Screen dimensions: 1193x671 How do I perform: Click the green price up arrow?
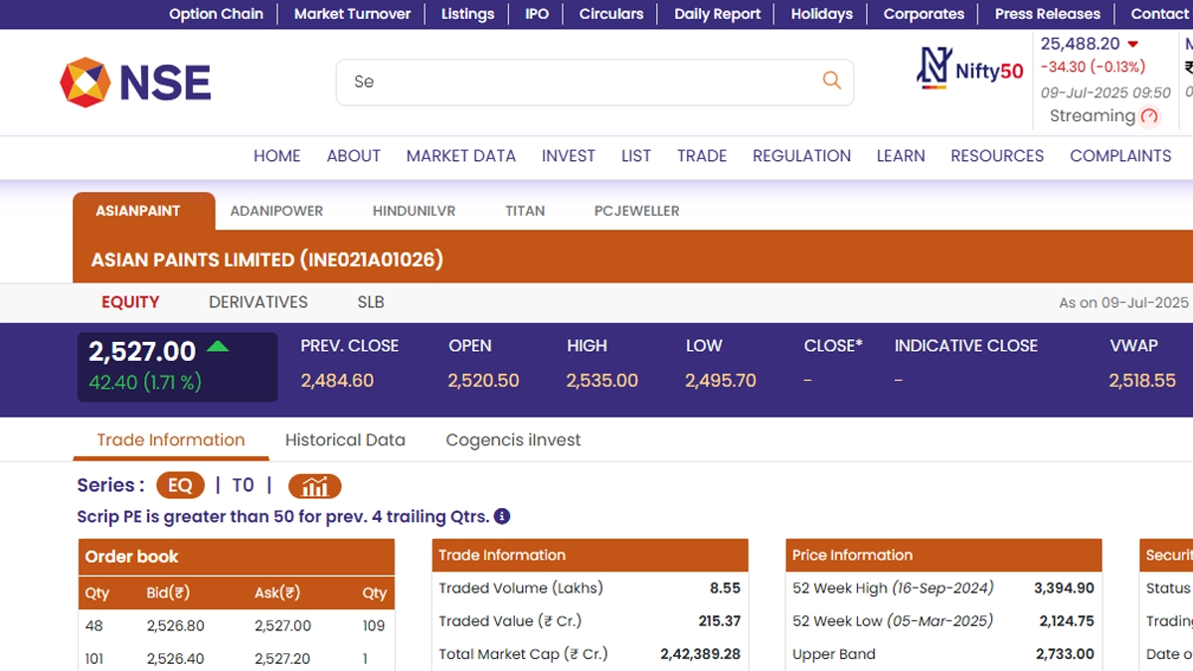(218, 348)
